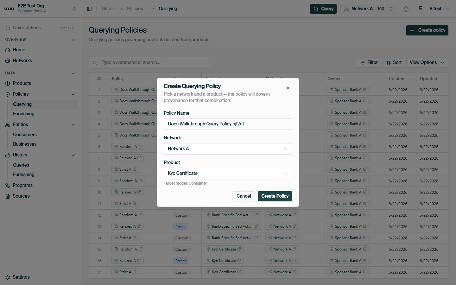The image size is (456, 285).
Task: Click the Settings gear icon
Action: coord(8,277)
